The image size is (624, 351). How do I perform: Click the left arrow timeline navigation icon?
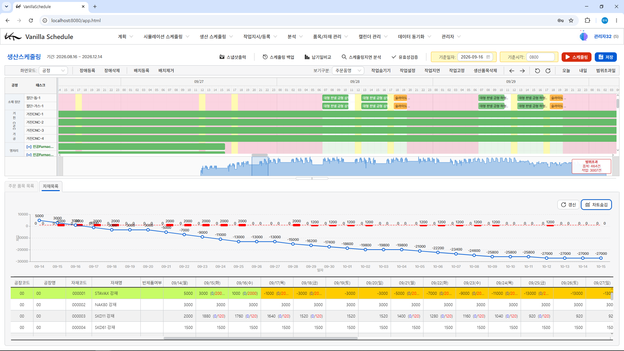[512, 71]
